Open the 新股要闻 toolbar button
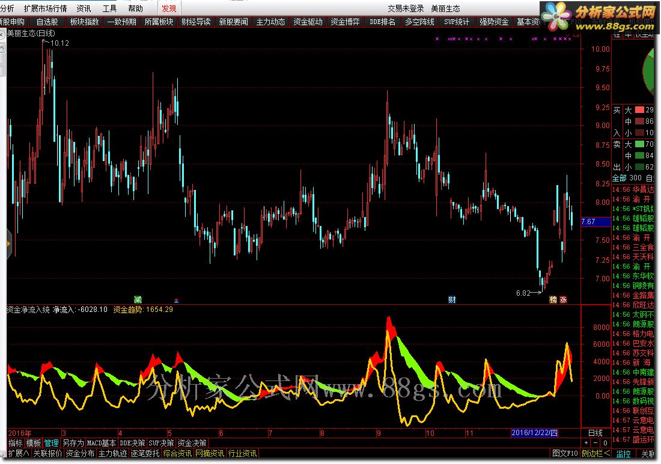This screenshot has height=464, width=661. 234,22
